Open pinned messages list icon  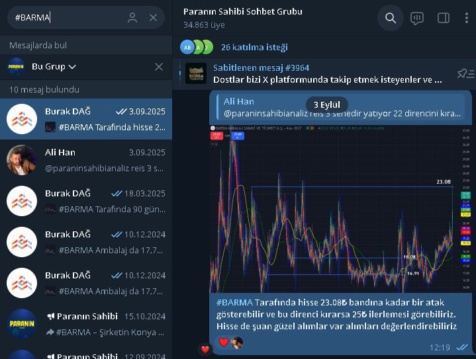(465, 73)
